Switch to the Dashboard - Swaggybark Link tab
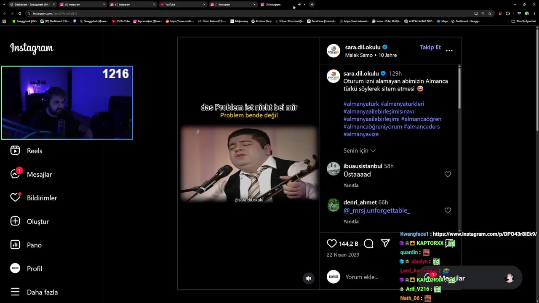 click(x=32, y=5)
